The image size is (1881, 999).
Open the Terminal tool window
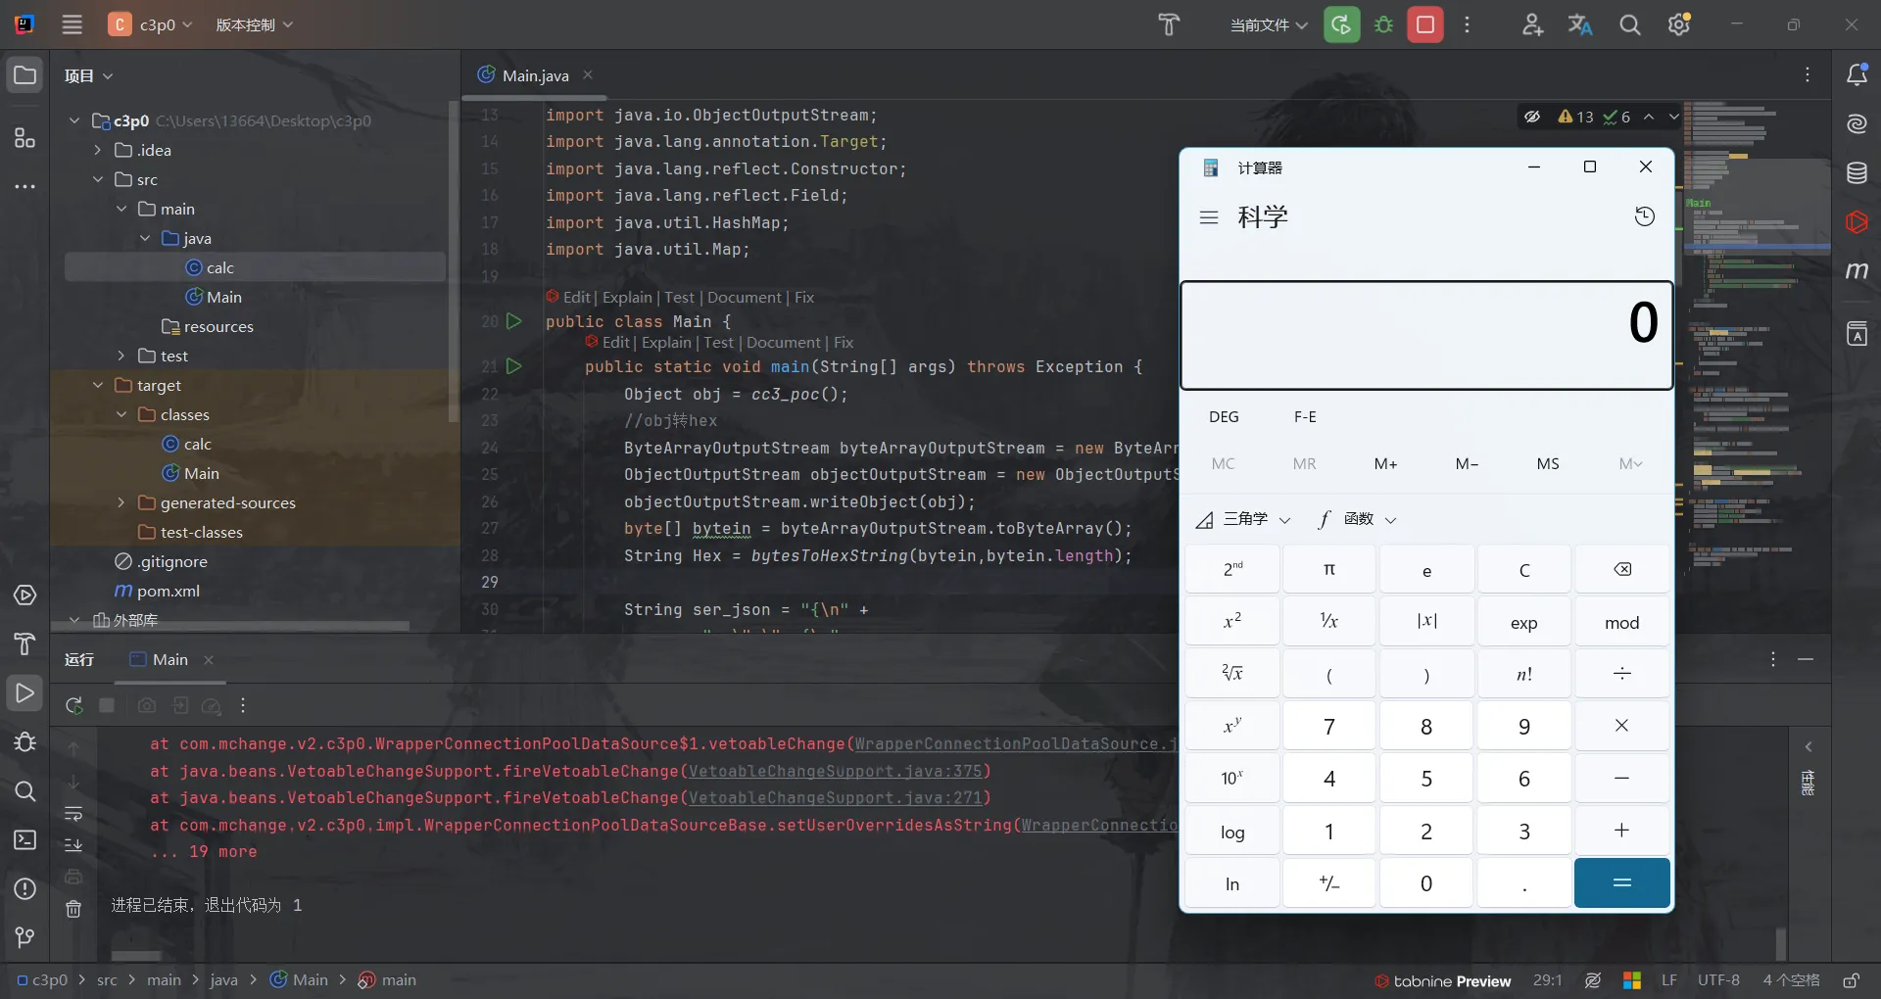(x=25, y=840)
